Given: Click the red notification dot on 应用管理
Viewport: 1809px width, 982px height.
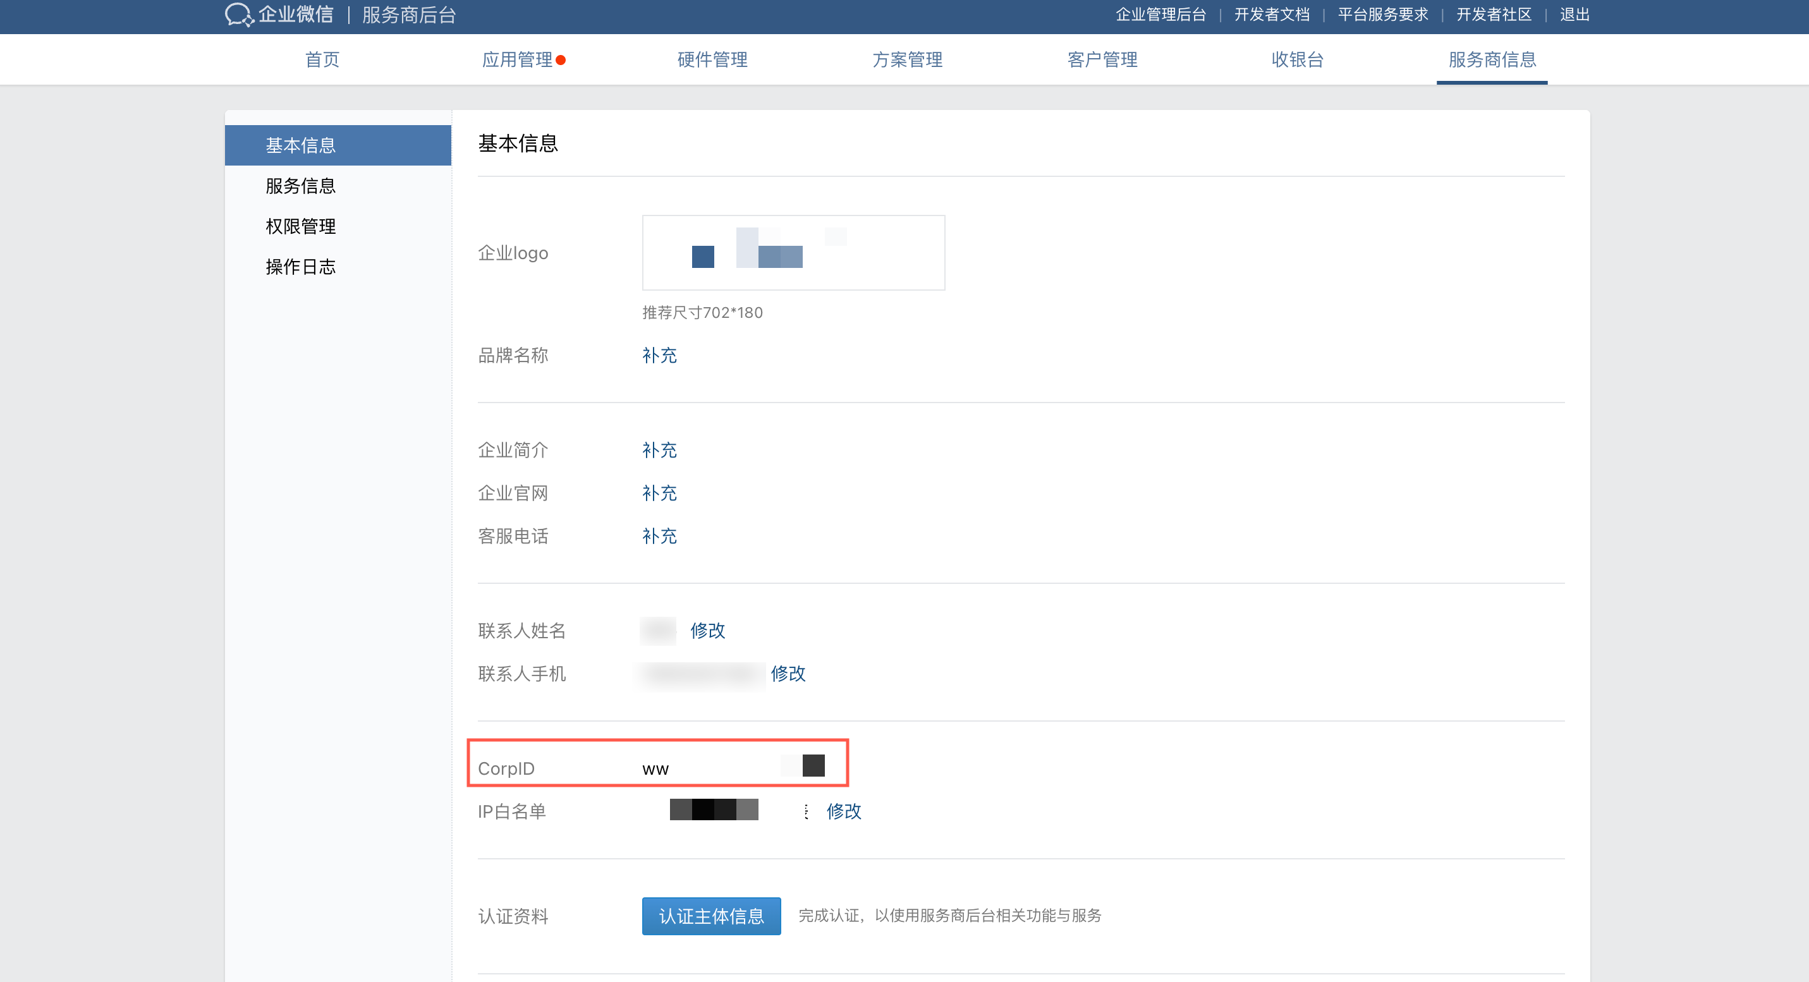Looking at the screenshot, I should [x=561, y=61].
